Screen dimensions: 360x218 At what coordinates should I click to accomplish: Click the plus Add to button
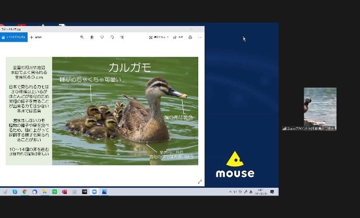click(x=37, y=37)
